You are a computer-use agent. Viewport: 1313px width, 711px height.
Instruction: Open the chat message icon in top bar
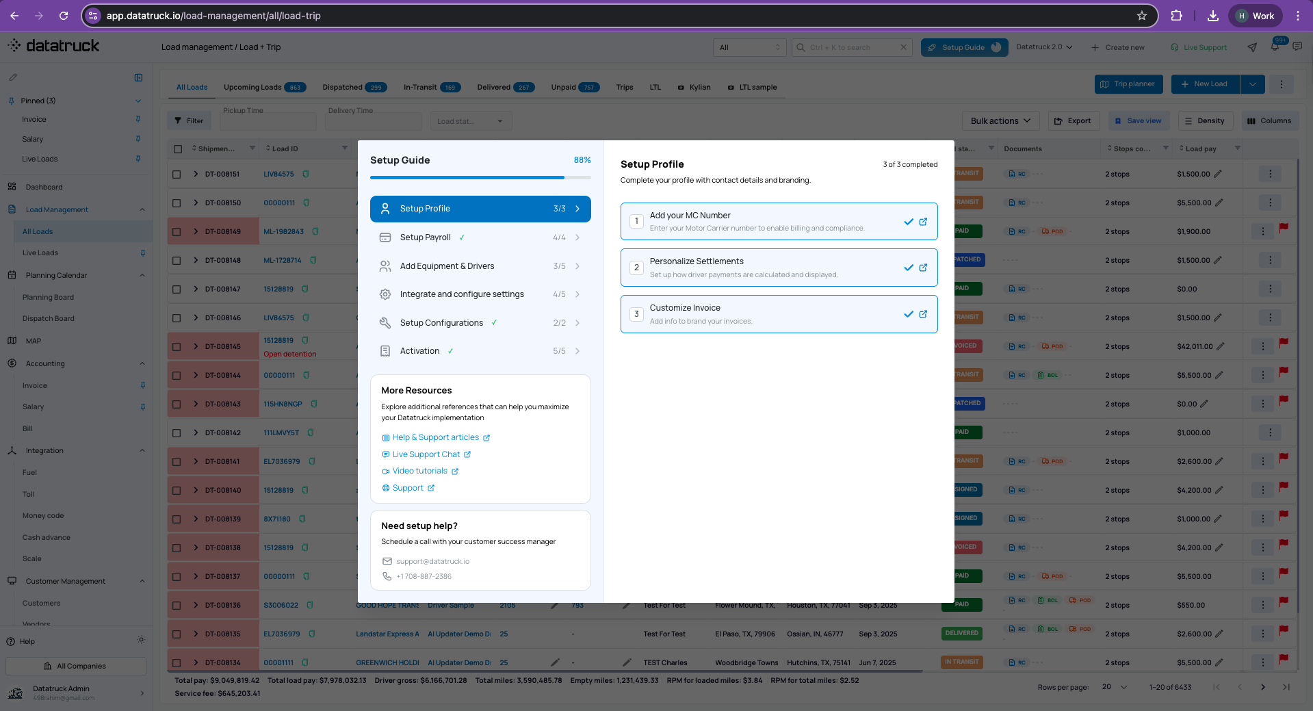point(1297,47)
